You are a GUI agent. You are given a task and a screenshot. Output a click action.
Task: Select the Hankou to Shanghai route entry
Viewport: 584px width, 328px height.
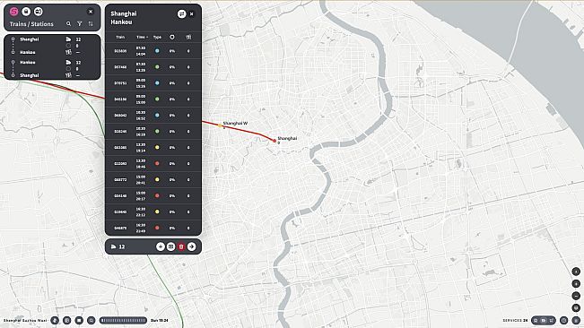[52, 68]
